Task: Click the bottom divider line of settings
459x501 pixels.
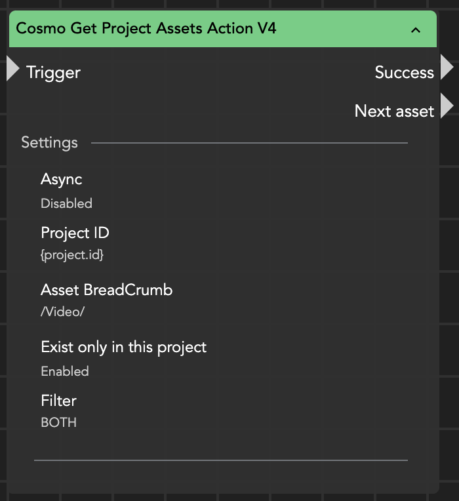Action: (x=220, y=460)
